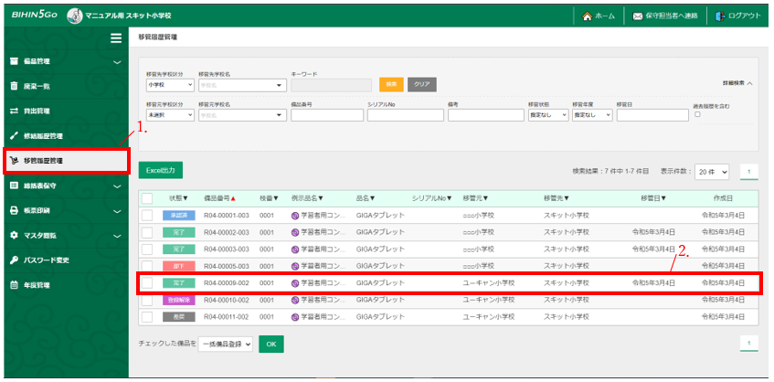Click the Excel出力 button
The image size is (774, 382).
tap(161, 170)
